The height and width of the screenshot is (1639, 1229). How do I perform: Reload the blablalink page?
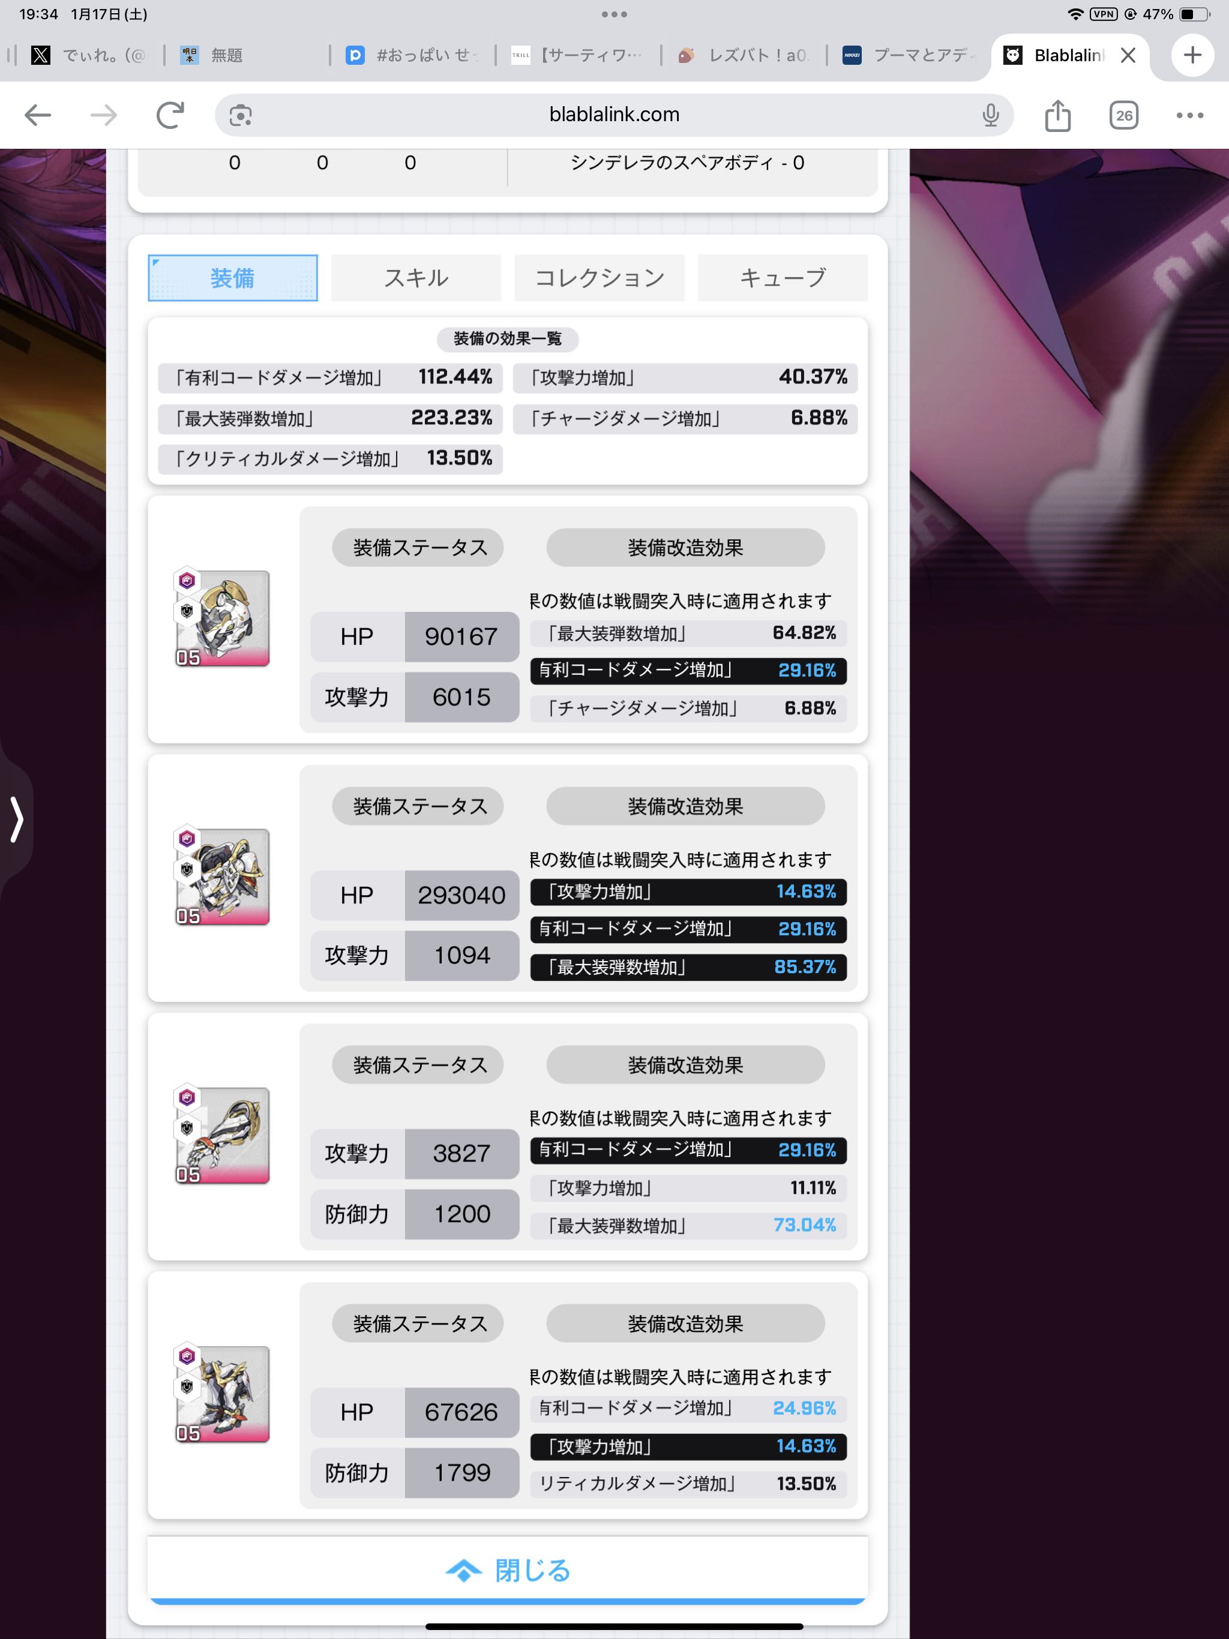pyautogui.click(x=170, y=115)
